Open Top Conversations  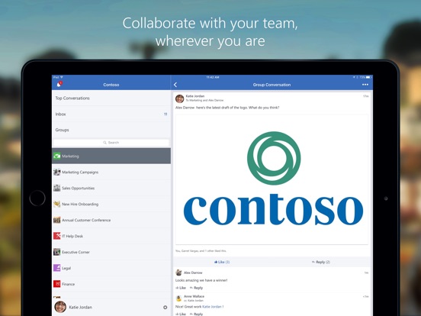click(x=111, y=98)
